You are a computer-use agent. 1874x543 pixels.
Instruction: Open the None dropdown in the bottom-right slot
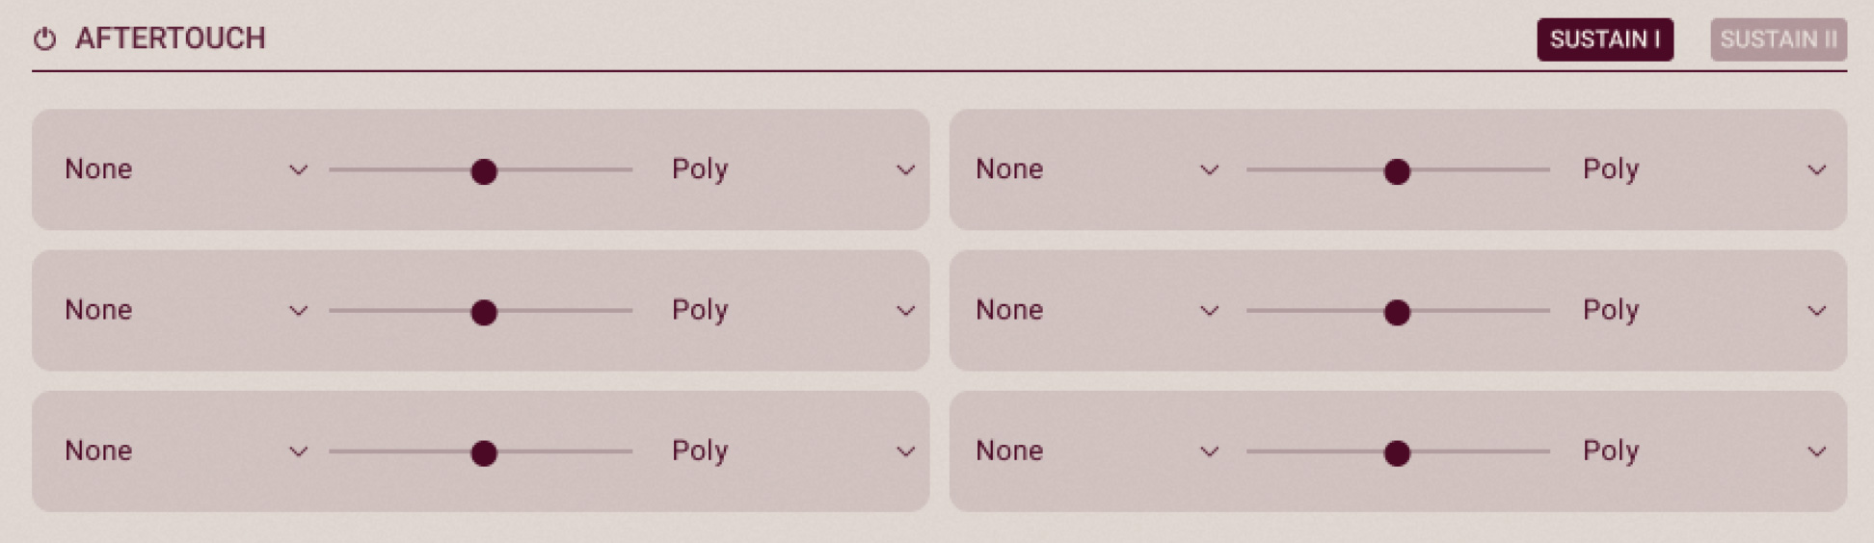[x=1096, y=451]
